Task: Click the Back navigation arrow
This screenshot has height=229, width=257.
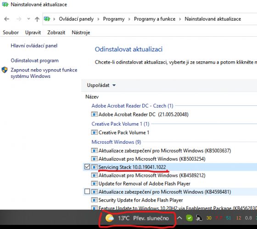Action: [x=6, y=19]
